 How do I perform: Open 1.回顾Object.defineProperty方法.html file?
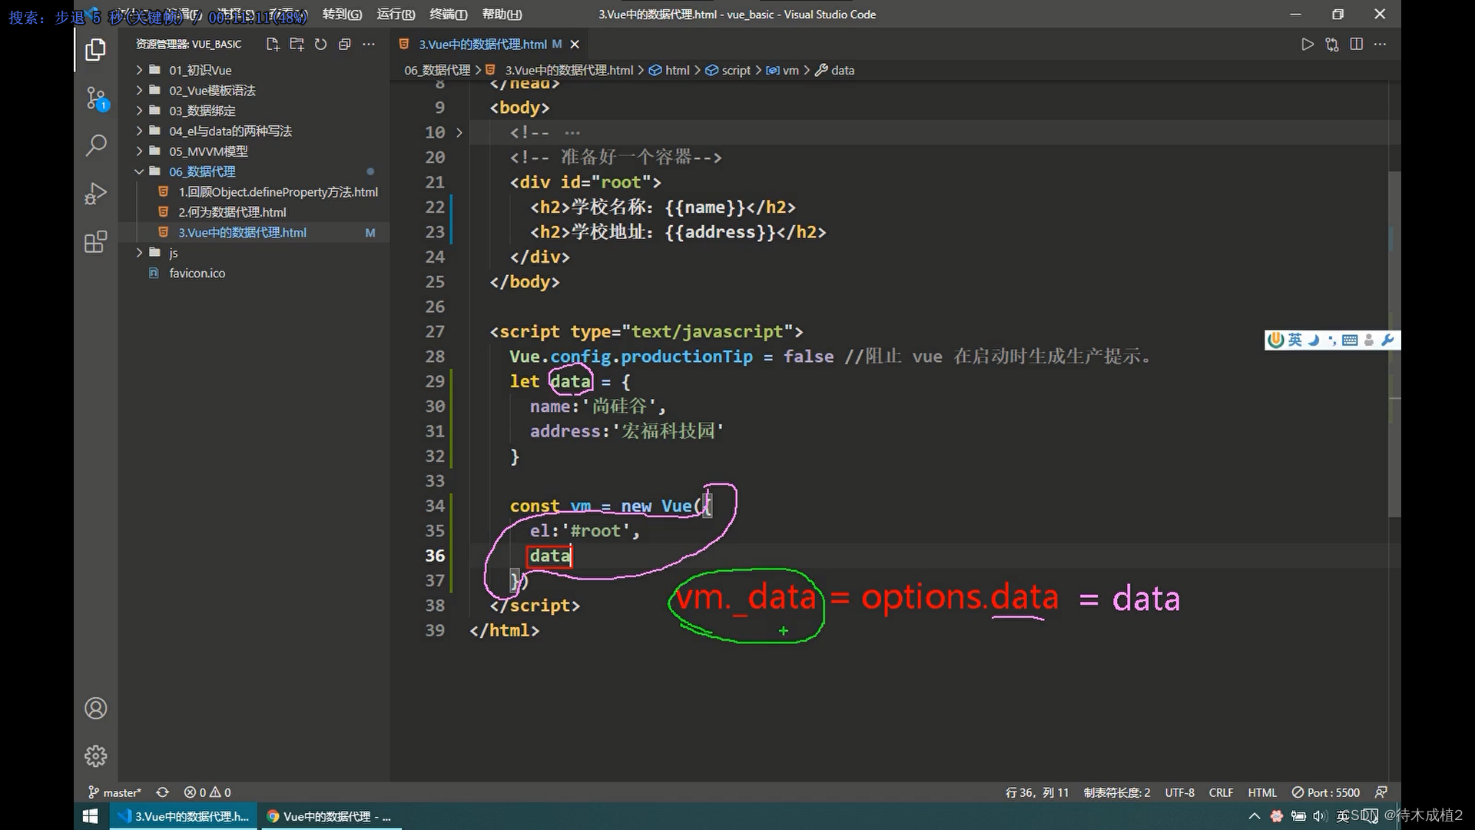tap(254, 192)
